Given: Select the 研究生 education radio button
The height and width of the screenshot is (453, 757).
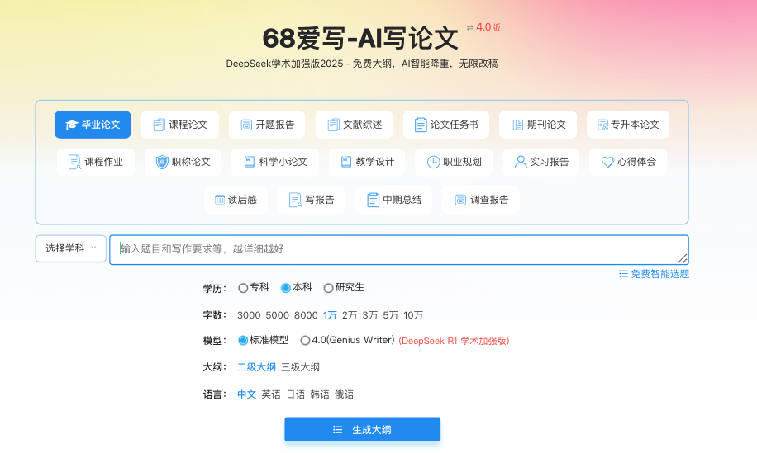Looking at the screenshot, I should (328, 288).
